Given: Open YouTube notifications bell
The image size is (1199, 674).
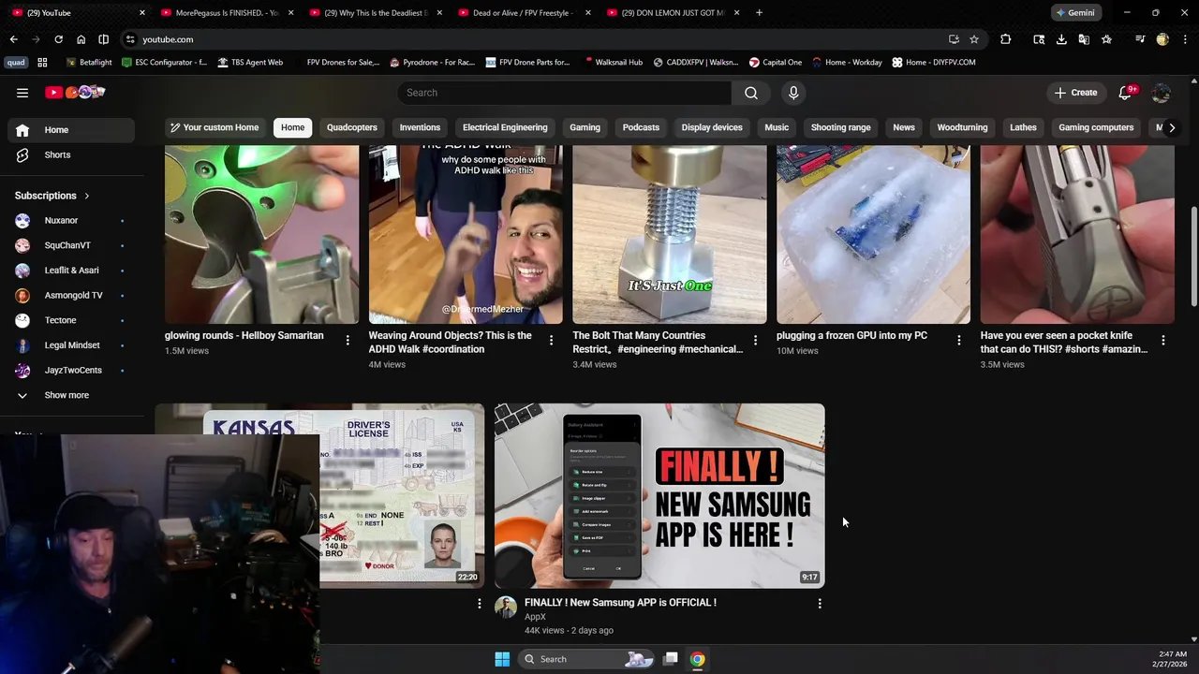Looking at the screenshot, I should point(1126,93).
